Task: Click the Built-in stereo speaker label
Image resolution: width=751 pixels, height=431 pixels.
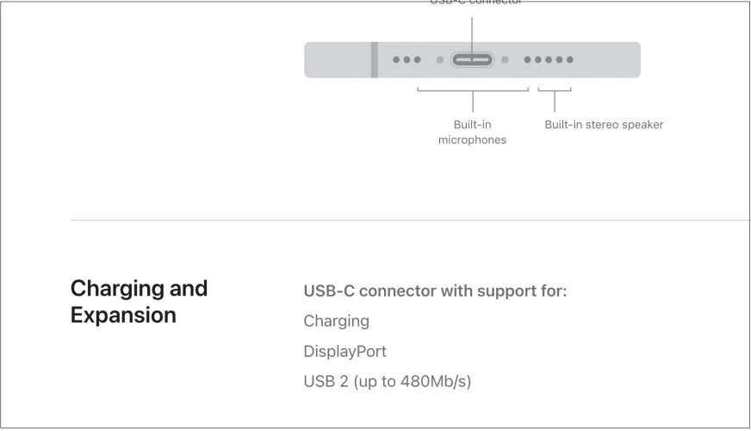Action: click(604, 125)
